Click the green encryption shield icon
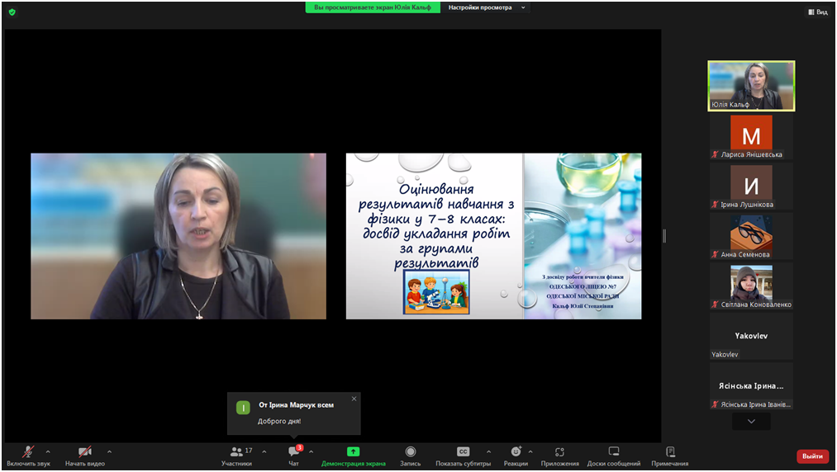The image size is (837, 472). tap(12, 12)
